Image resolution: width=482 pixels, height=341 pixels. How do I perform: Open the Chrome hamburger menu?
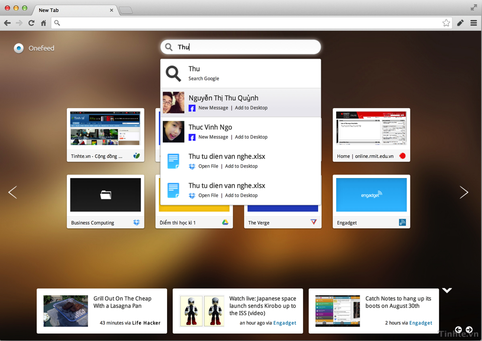[x=474, y=23]
